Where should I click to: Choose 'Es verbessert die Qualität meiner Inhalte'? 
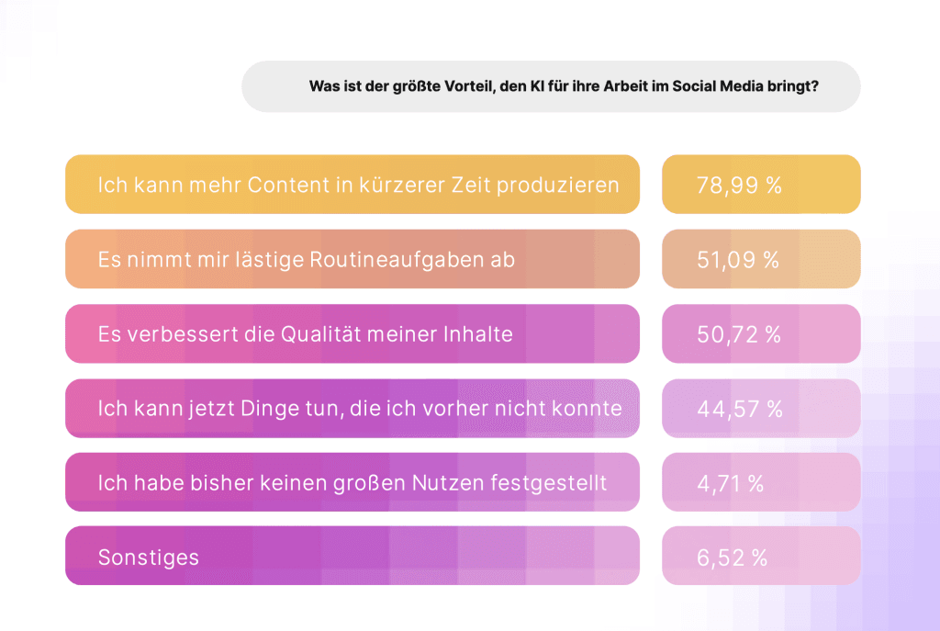pyautogui.click(x=352, y=333)
